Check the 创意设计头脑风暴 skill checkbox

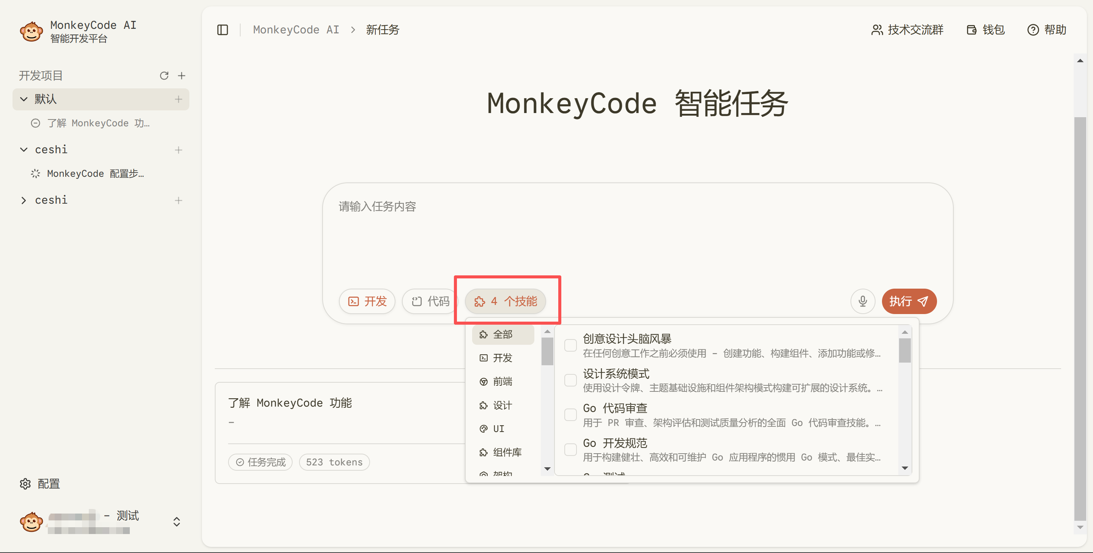(x=570, y=345)
